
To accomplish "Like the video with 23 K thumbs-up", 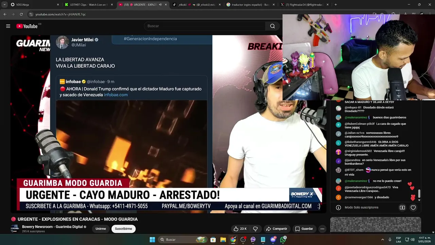I will 240,229.
